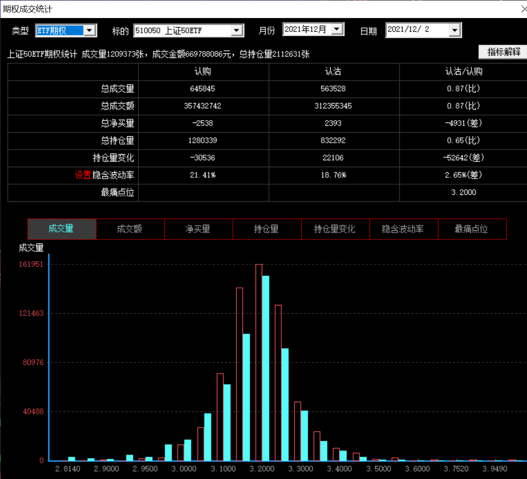Click the red 设置 link
The width and height of the screenshot is (527, 479).
(x=83, y=175)
